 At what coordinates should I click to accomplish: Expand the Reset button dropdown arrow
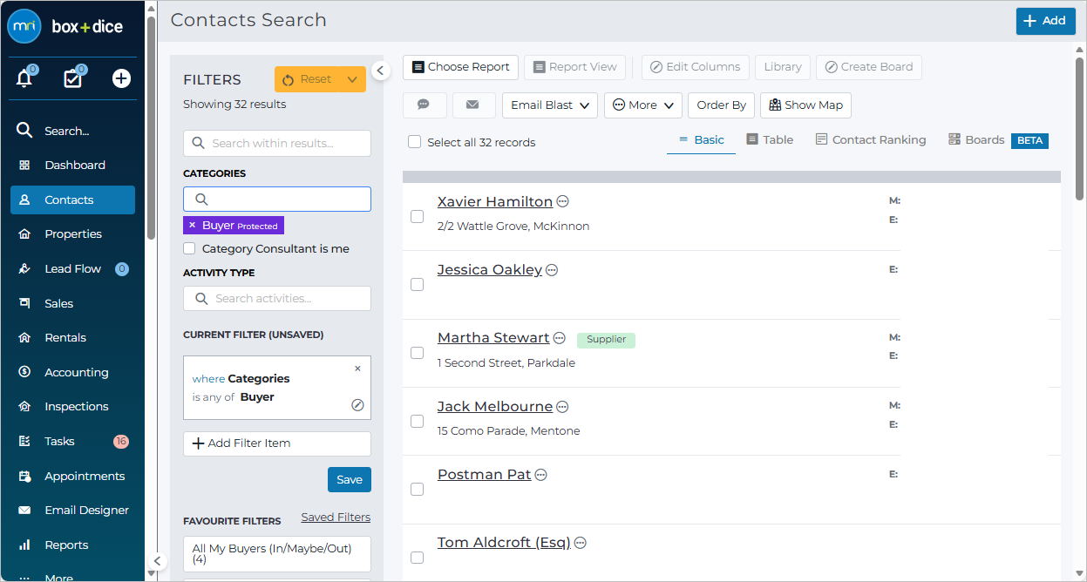[352, 79]
